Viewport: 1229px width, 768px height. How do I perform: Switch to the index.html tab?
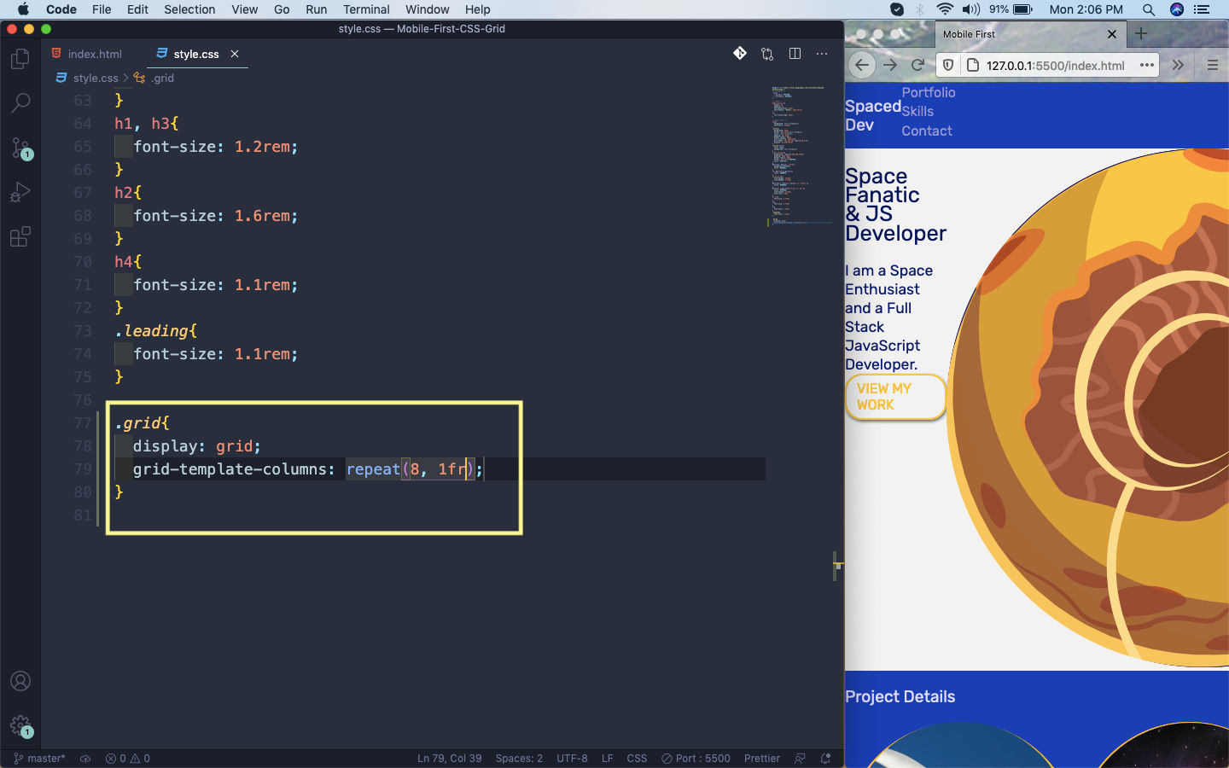tap(87, 54)
